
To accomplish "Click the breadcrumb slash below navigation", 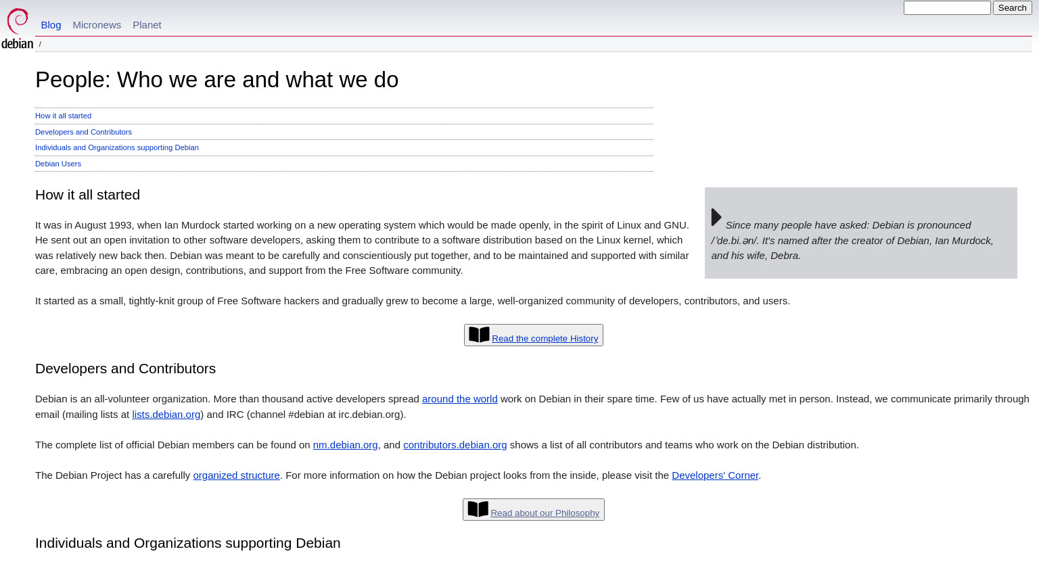I will tap(40, 44).
